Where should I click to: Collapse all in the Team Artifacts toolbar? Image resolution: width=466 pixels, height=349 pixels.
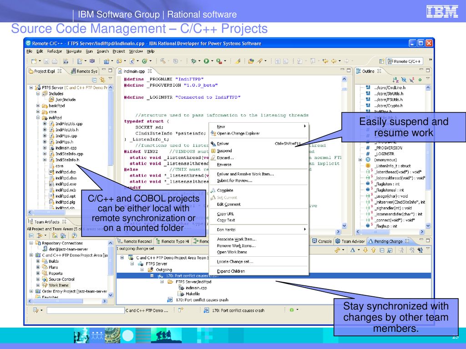(x=31, y=236)
